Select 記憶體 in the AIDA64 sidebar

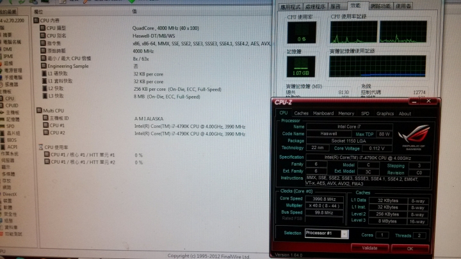[x=13, y=119]
